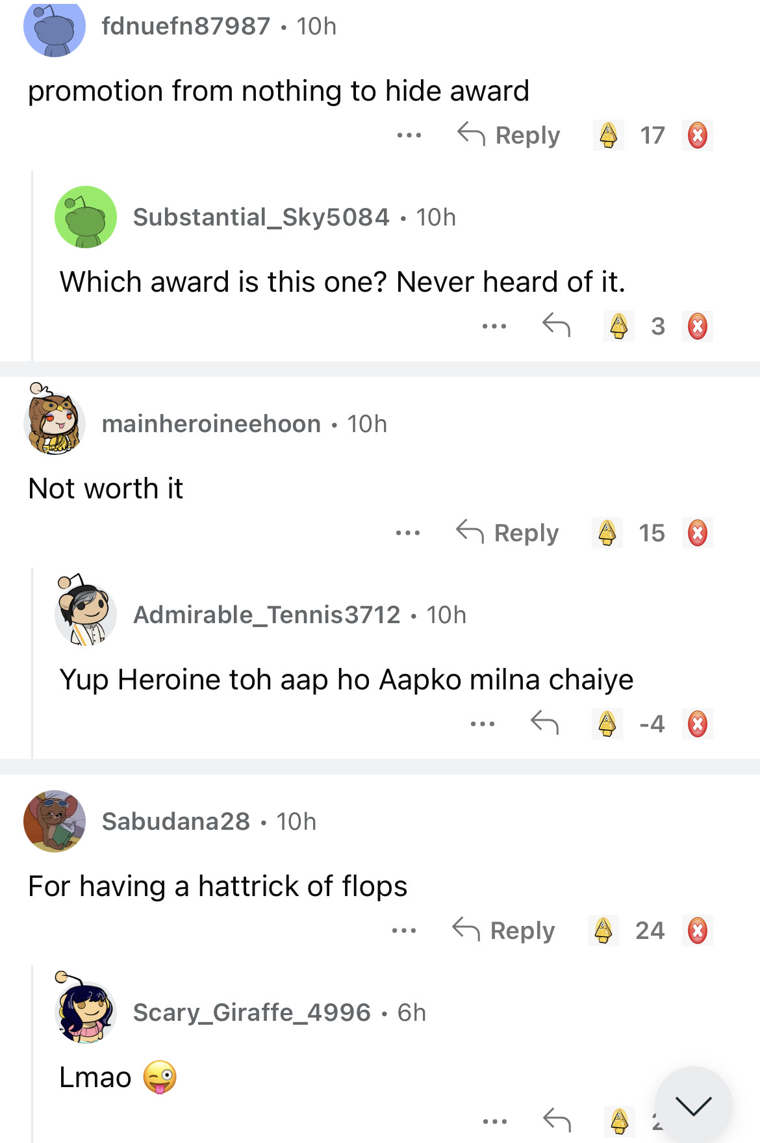Downvote Sabudana28's comment

point(698,931)
